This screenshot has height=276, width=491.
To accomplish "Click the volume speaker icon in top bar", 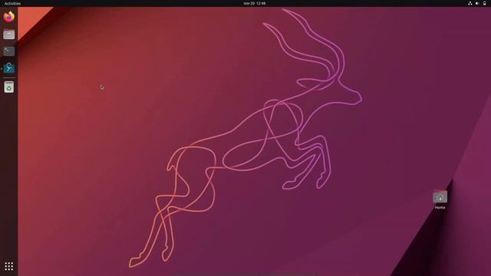I will tap(477, 3).
